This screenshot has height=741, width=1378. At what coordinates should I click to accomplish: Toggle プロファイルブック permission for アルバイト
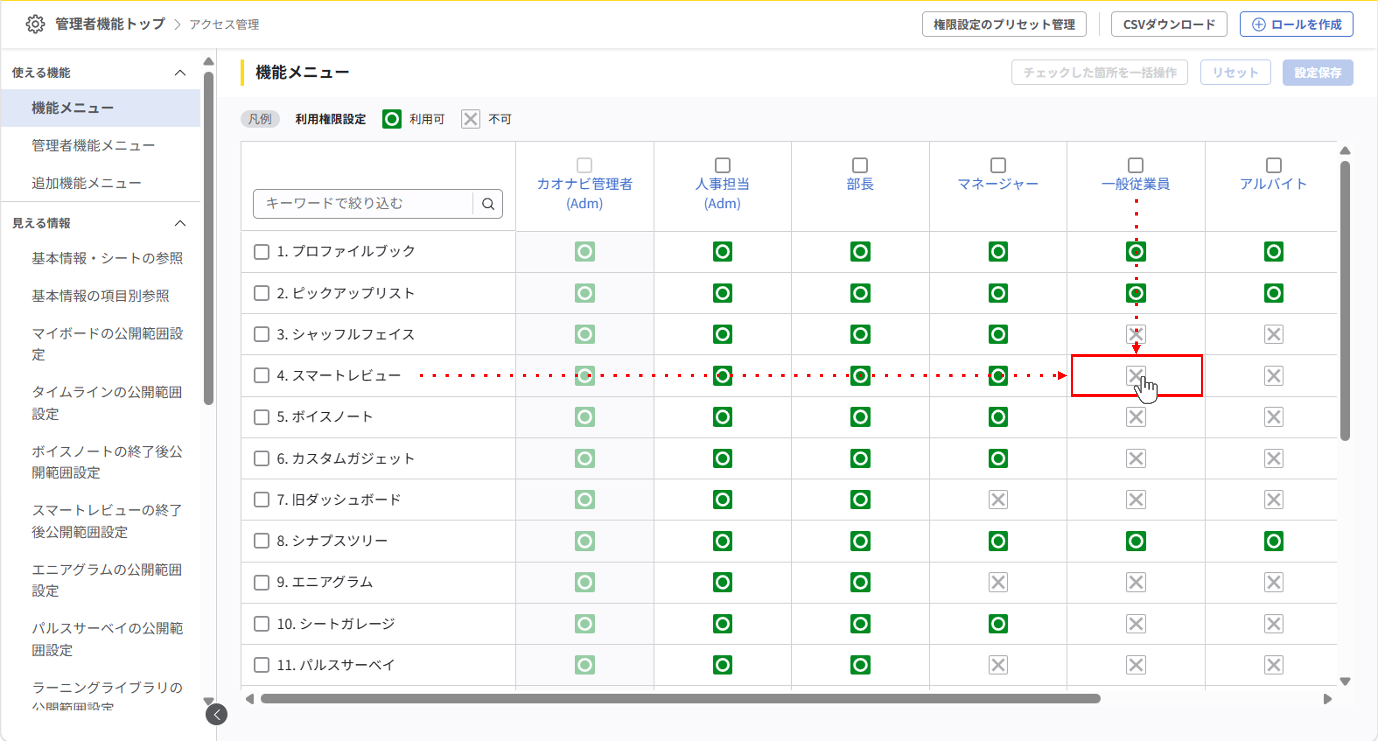pos(1273,252)
